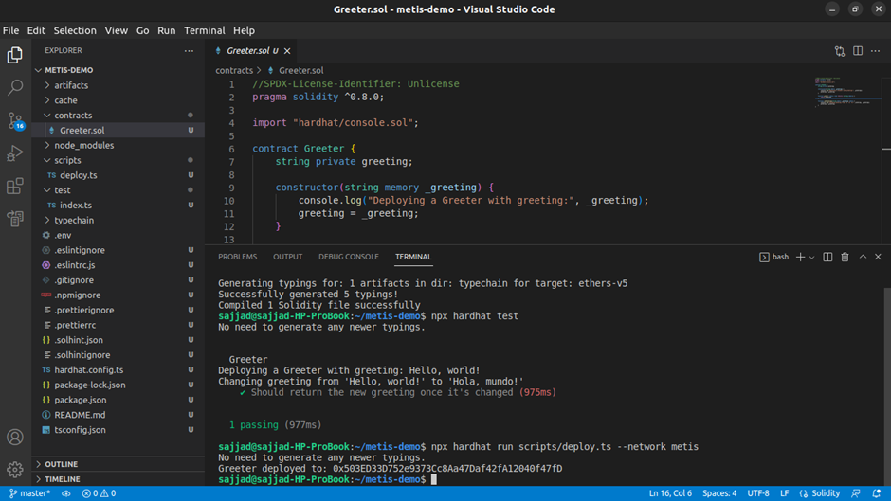The height and width of the screenshot is (501, 891).
Task: Add a new terminal with plus icon
Action: pyautogui.click(x=800, y=257)
